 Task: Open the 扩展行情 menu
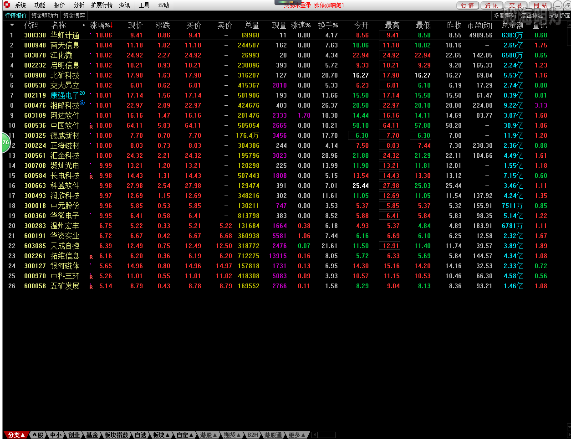[102, 5]
